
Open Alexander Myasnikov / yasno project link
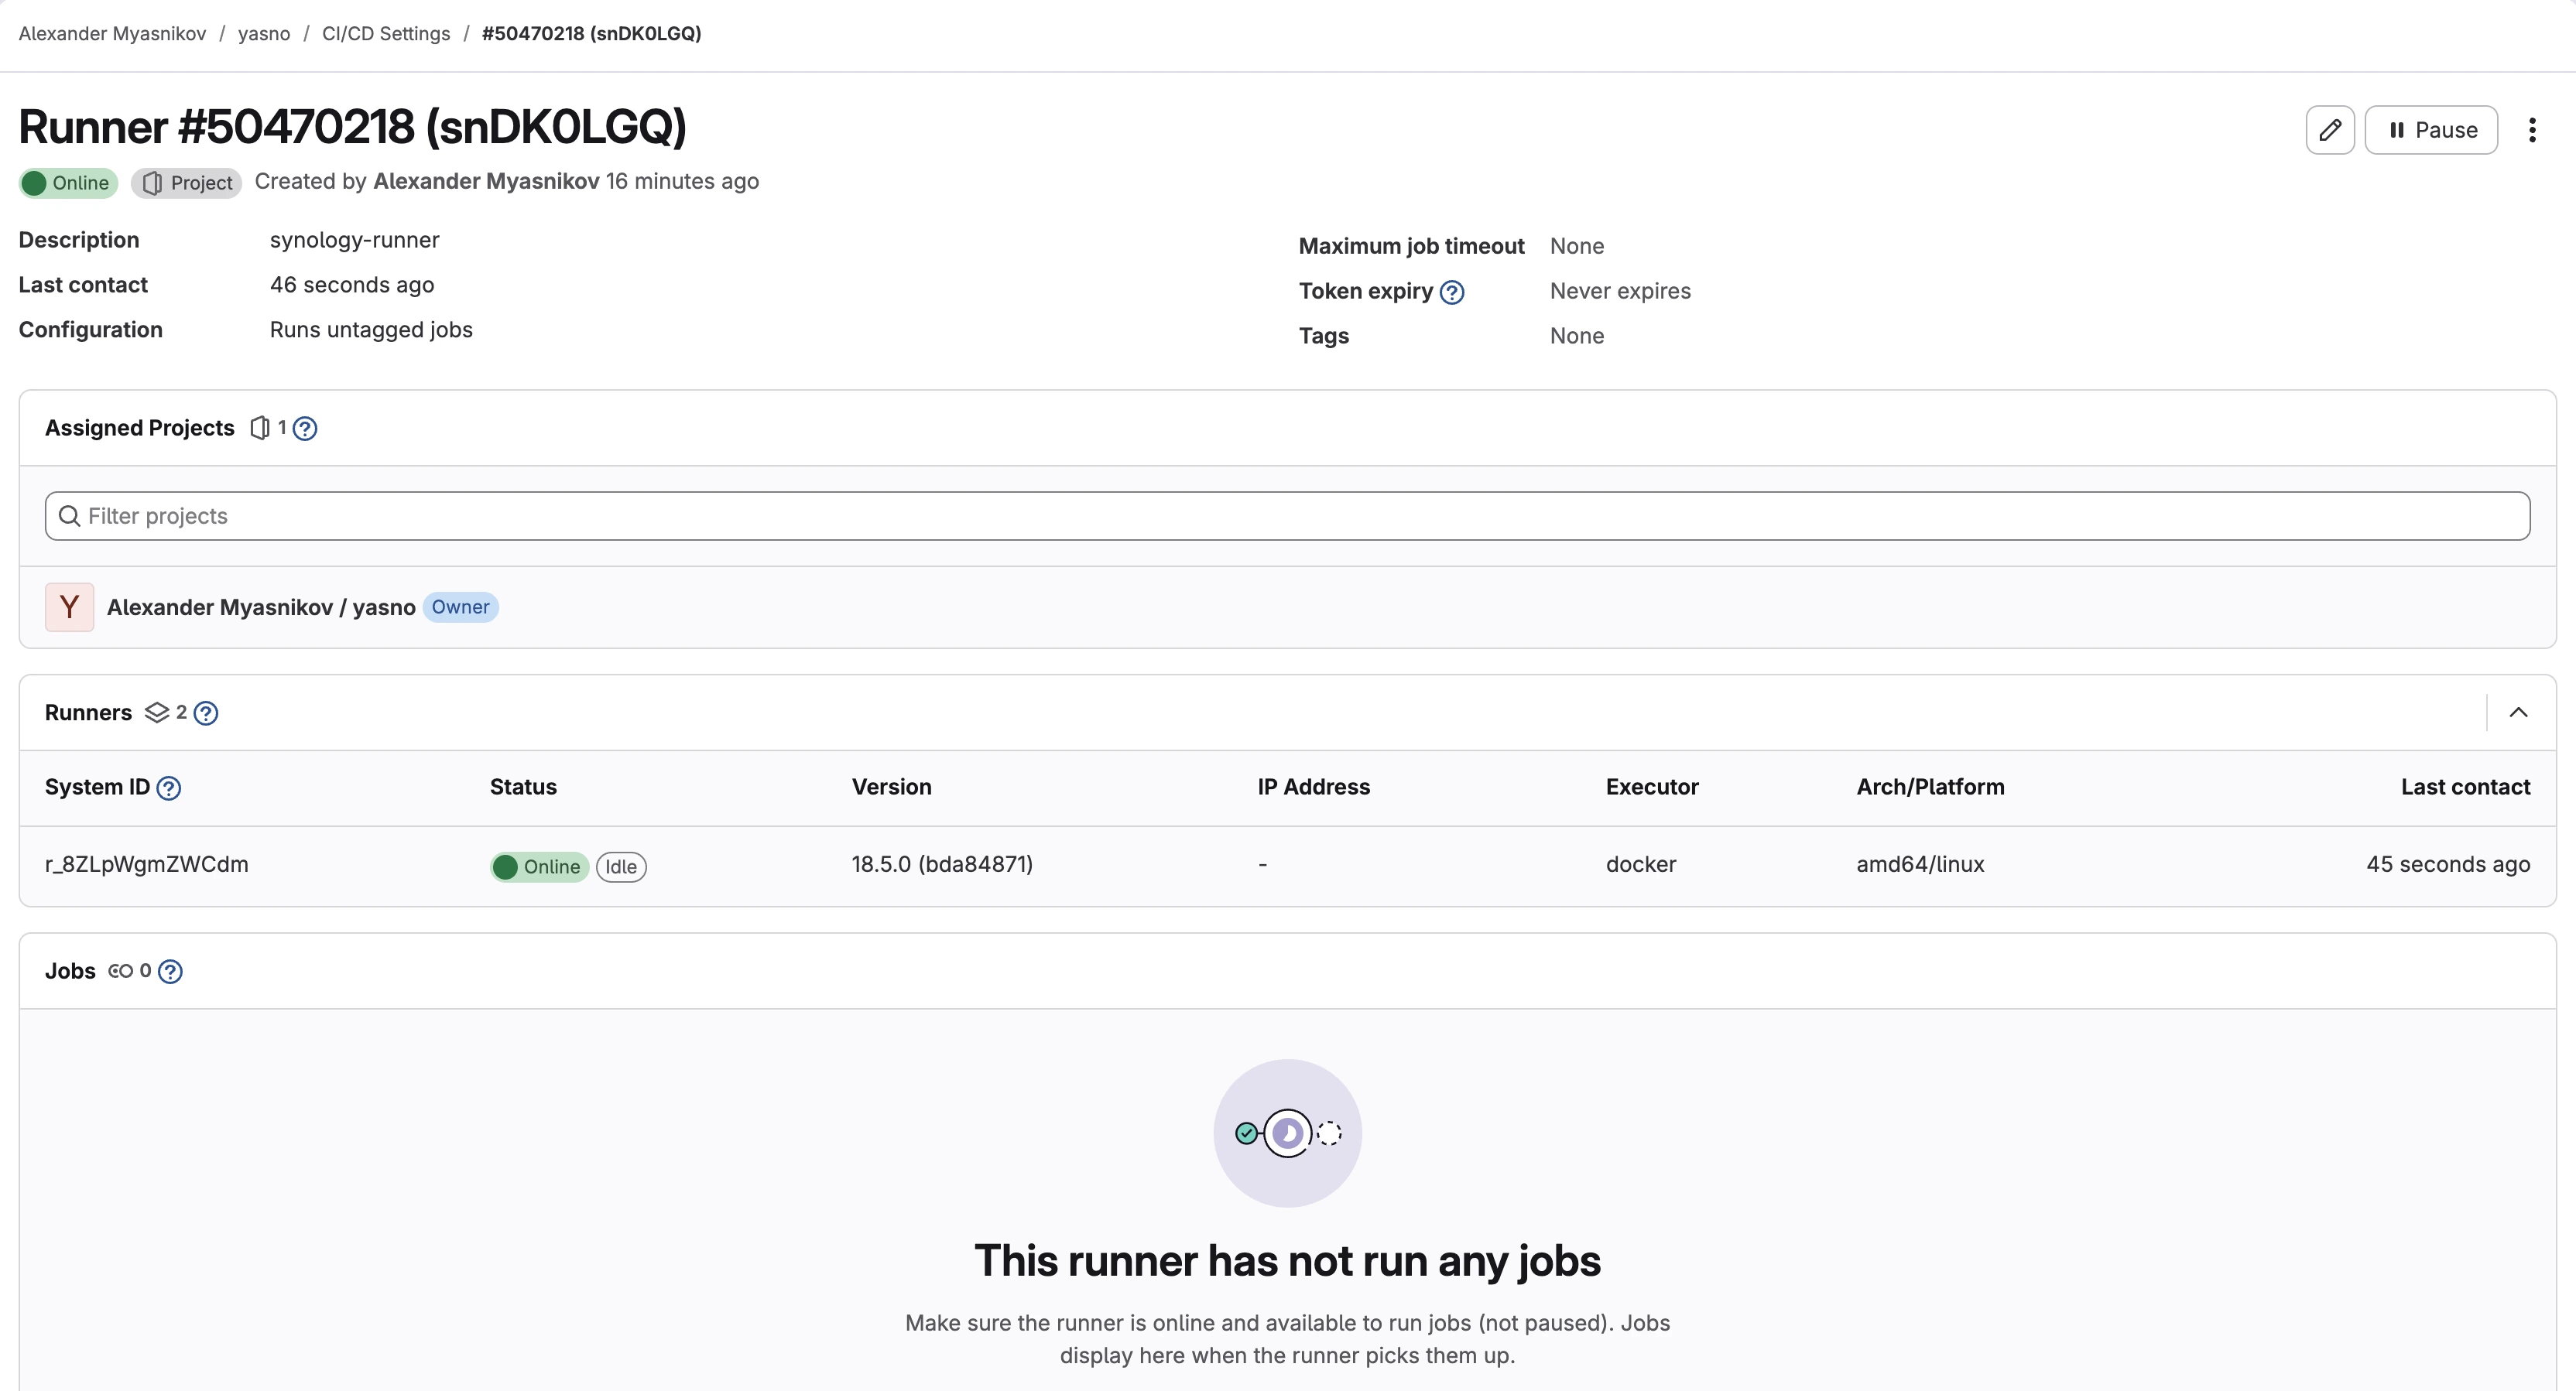point(261,607)
